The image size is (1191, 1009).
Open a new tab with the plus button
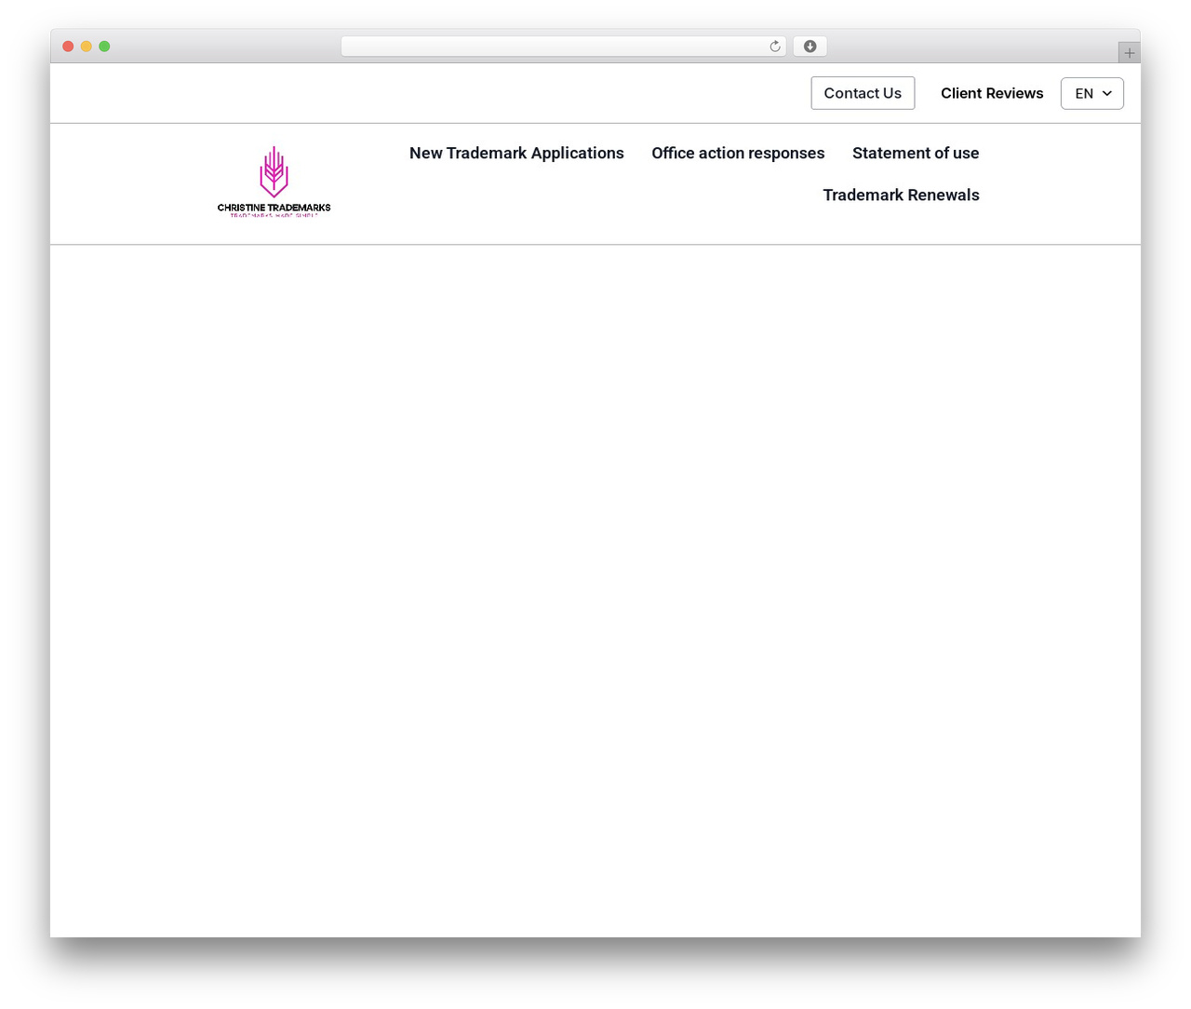(1129, 53)
